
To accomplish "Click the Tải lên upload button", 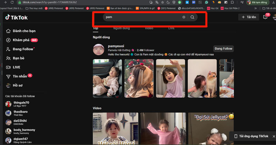I will click(249, 17).
